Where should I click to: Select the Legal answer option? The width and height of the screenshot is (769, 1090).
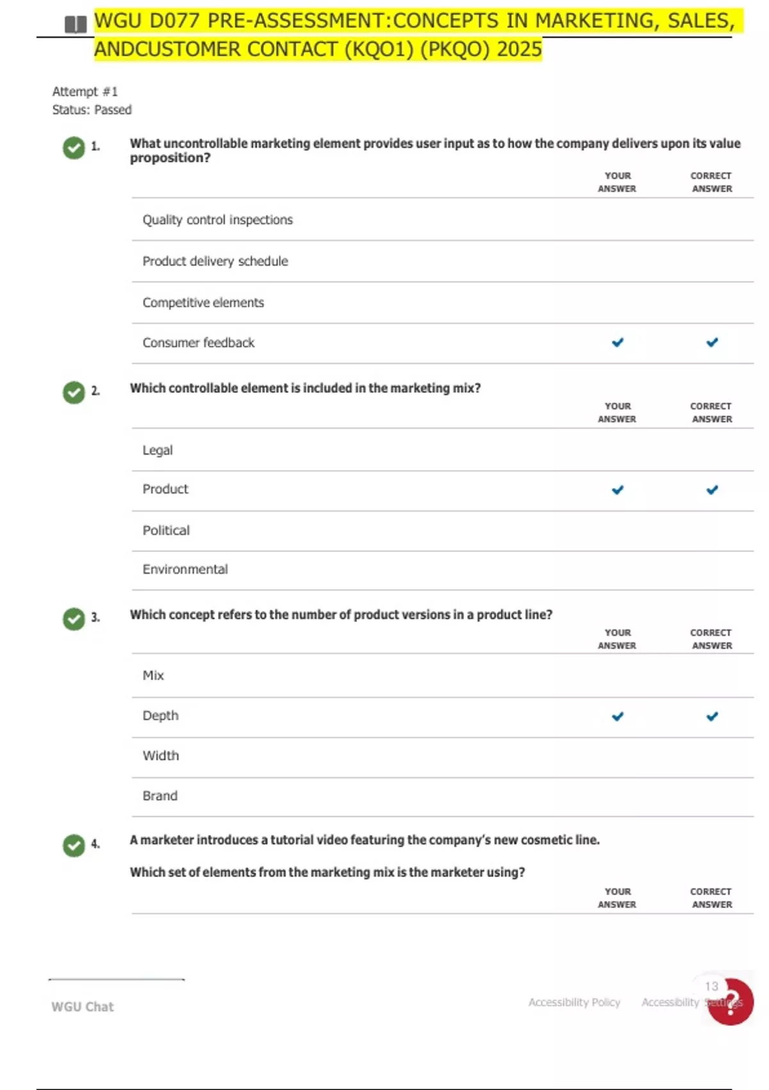click(x=158, y=450)
